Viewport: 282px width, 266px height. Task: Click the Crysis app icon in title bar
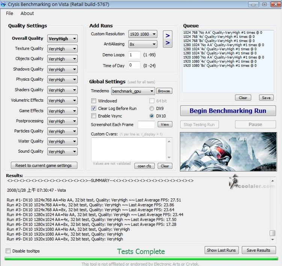[3, 4]
